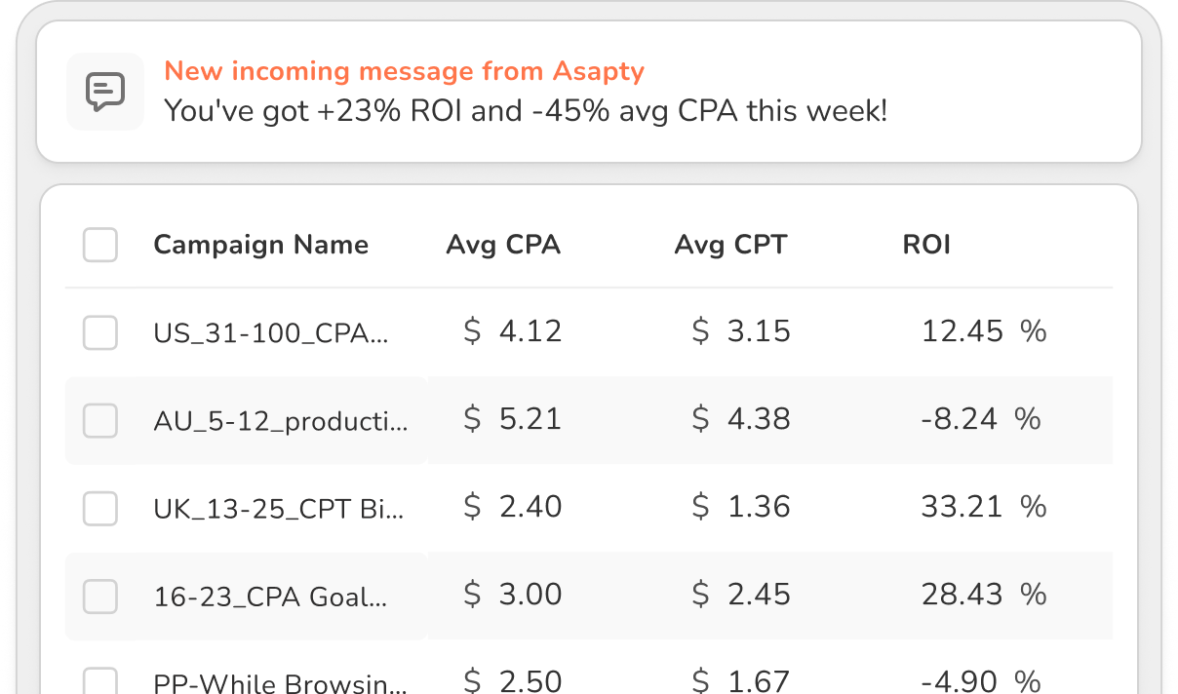Sort by Campaign Name column header
This screenshot has width=1178, height=694.
coord(260,245)
